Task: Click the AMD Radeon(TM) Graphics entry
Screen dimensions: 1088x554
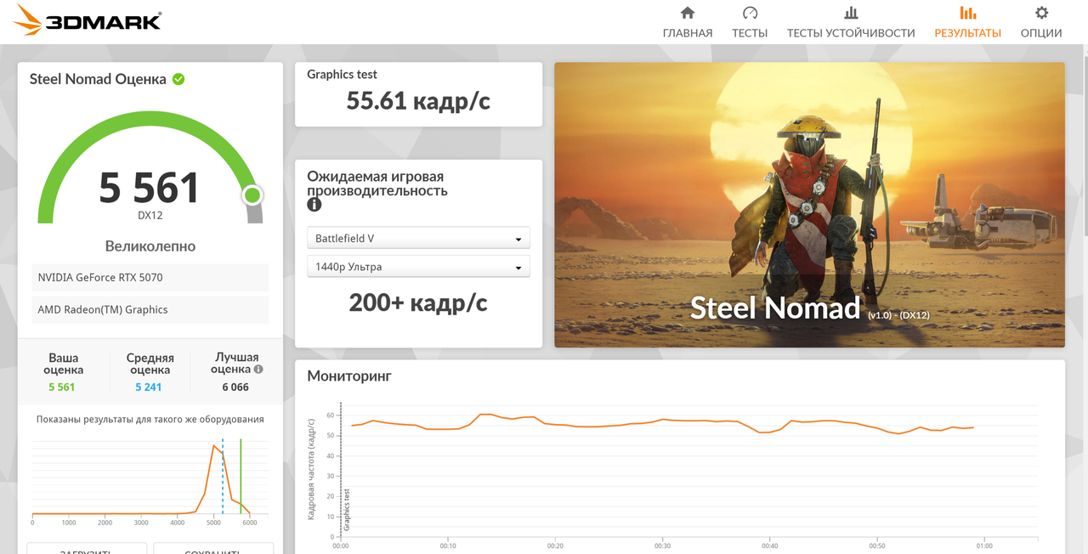Action: point(150,310)
